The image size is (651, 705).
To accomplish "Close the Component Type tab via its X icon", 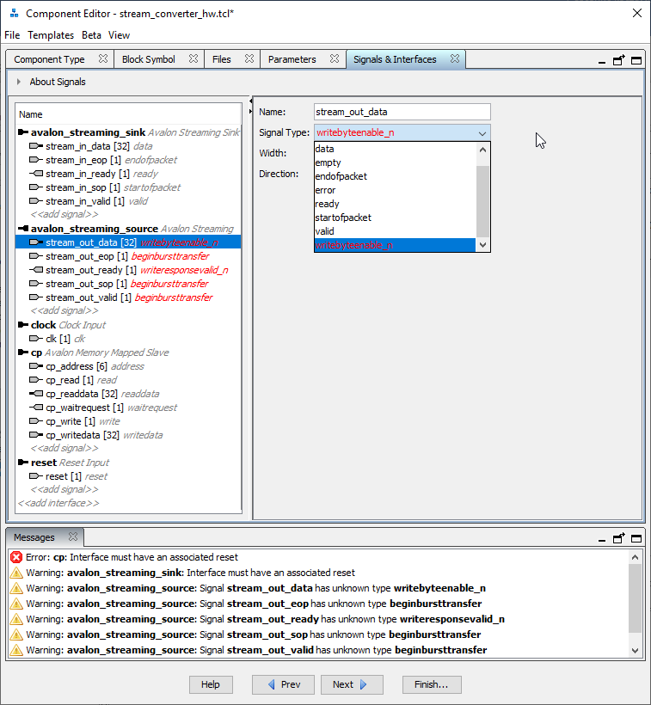I will coord(103,59).
